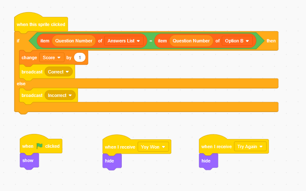Open the Answers List dropdown
This screenshot has height=191, width=306.
[x=124, y=41]
